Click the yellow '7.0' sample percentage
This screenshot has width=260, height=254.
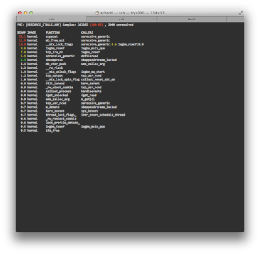(x=23, y=52)
